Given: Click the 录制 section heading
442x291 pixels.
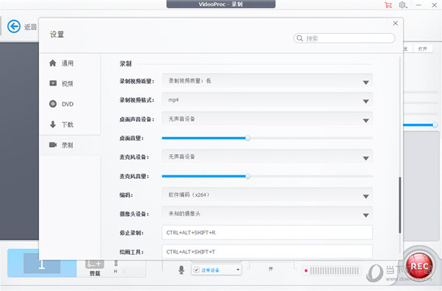Looking at the screenshot, I should (125, 64).
